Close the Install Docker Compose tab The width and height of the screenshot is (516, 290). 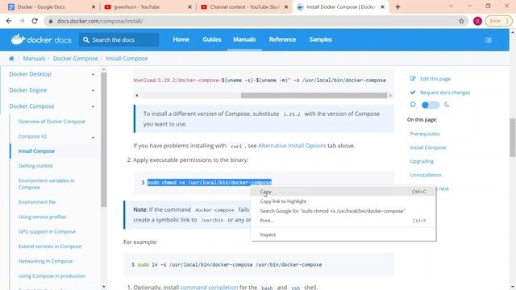pyautogui.click(x=382, y=6)
